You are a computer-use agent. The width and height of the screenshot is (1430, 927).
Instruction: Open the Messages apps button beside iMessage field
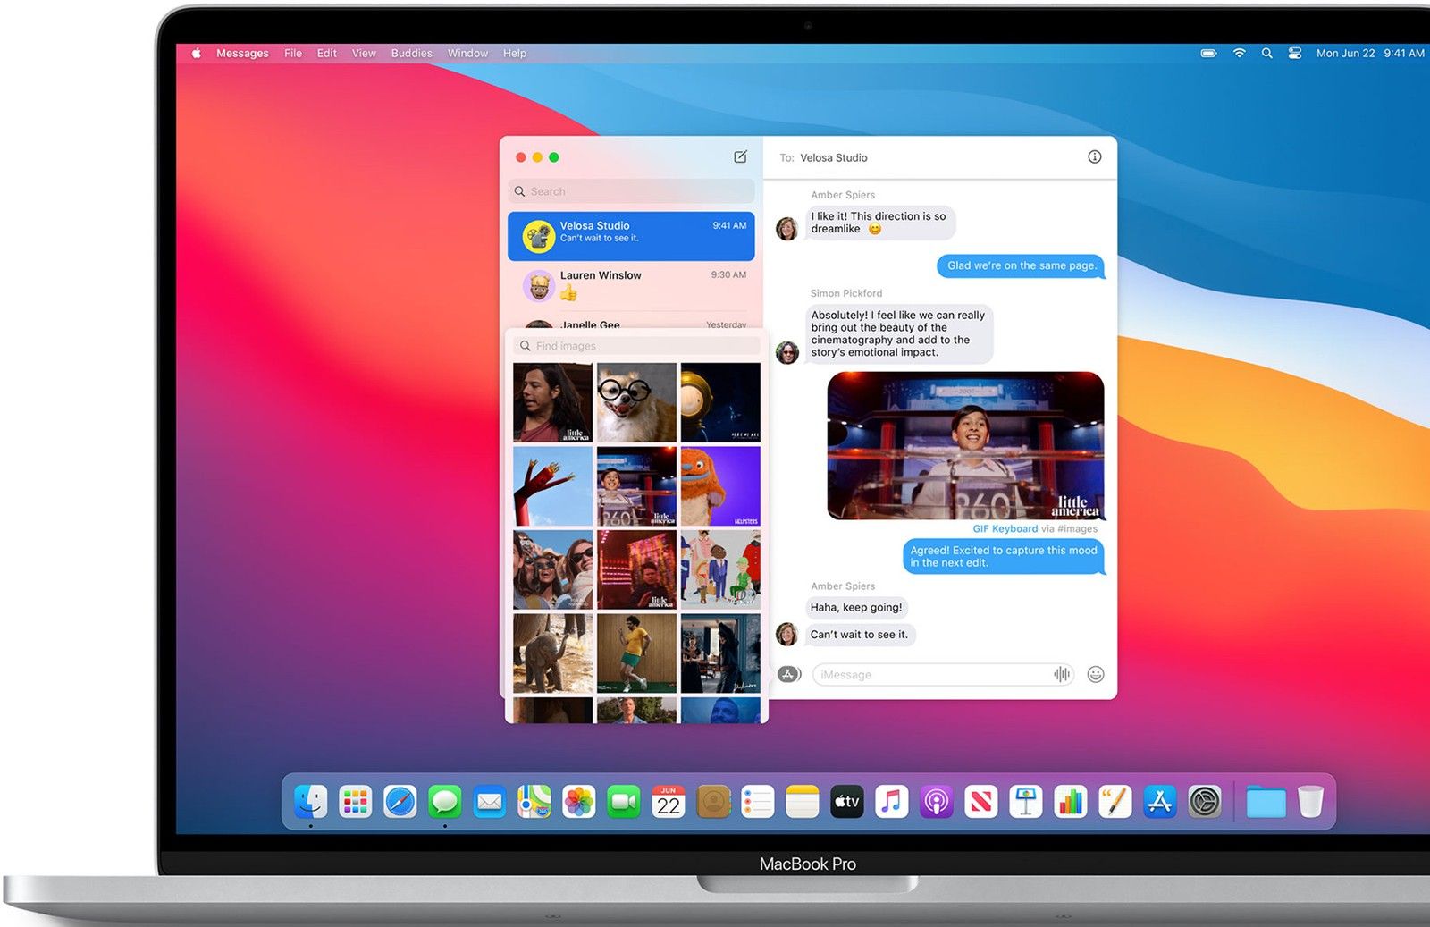[x=788, y=674]
